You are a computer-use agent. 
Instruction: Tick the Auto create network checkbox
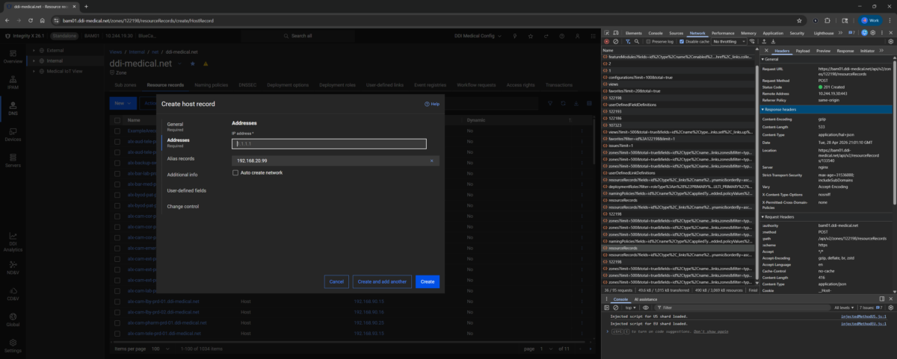point(235,172)
